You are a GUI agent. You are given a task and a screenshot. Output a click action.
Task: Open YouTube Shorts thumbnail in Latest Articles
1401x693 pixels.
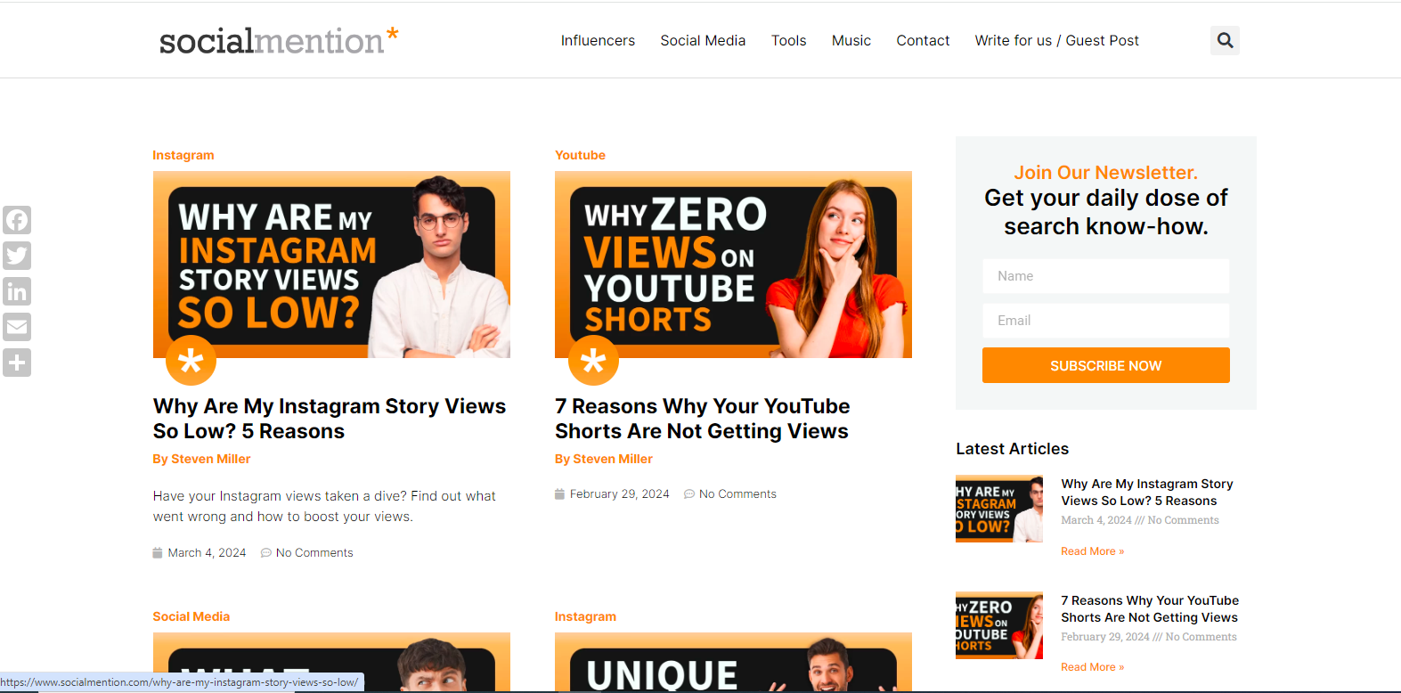998,625
